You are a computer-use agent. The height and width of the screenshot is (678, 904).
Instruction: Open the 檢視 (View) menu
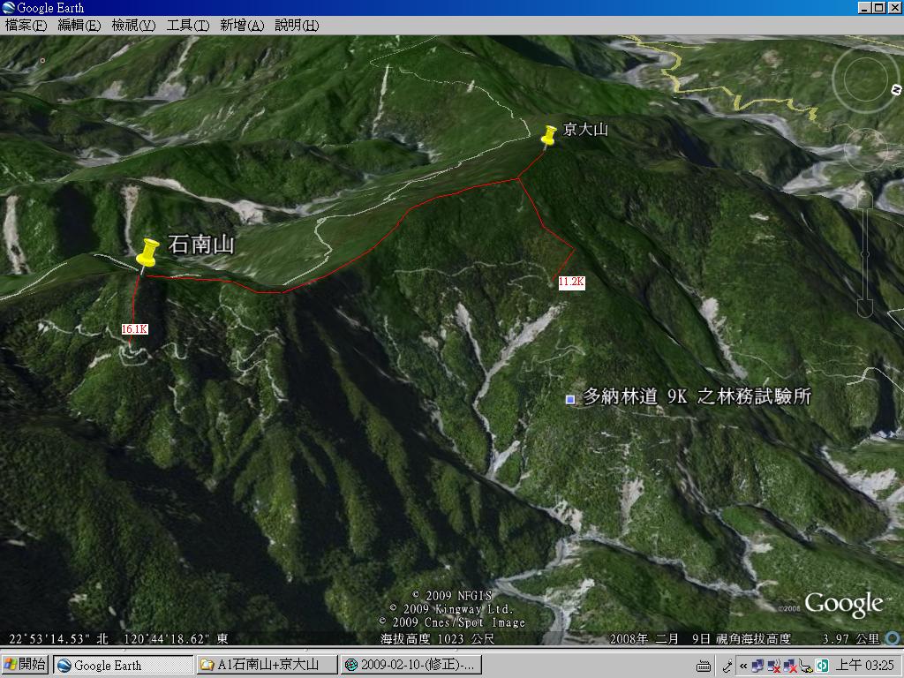point(133,26)
